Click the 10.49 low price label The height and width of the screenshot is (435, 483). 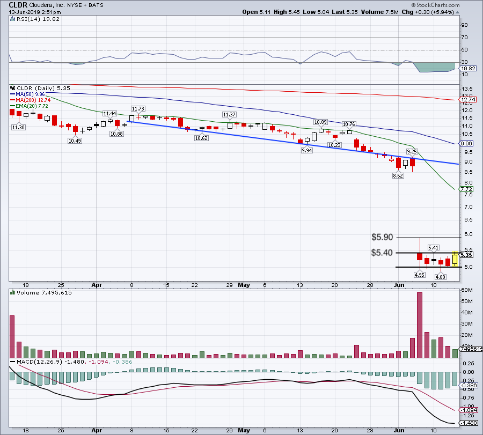coord(75,141)
